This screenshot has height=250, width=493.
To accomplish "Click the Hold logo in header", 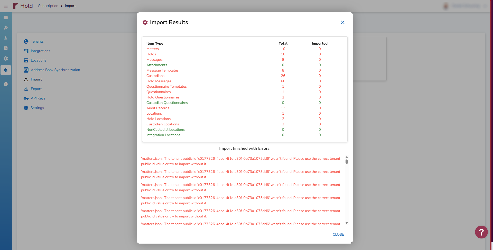I will tap(23, 6).
